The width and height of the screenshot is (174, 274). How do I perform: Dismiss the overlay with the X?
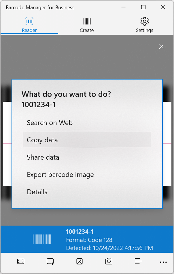[x=161, y=47]
